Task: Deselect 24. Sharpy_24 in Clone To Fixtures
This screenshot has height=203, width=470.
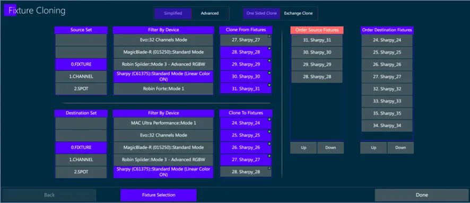Action: click(x=246, y=123)
